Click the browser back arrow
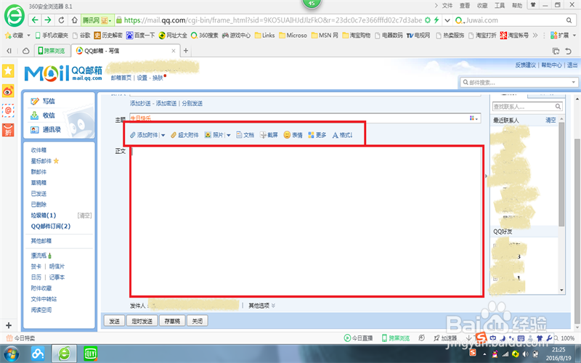This screenshot has height=363, width=581. 35,20
